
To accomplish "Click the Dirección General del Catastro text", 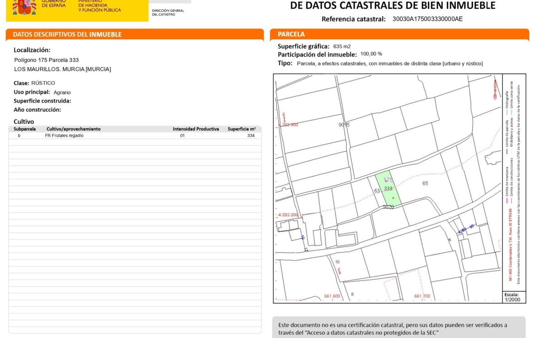I will coord(168,12).
